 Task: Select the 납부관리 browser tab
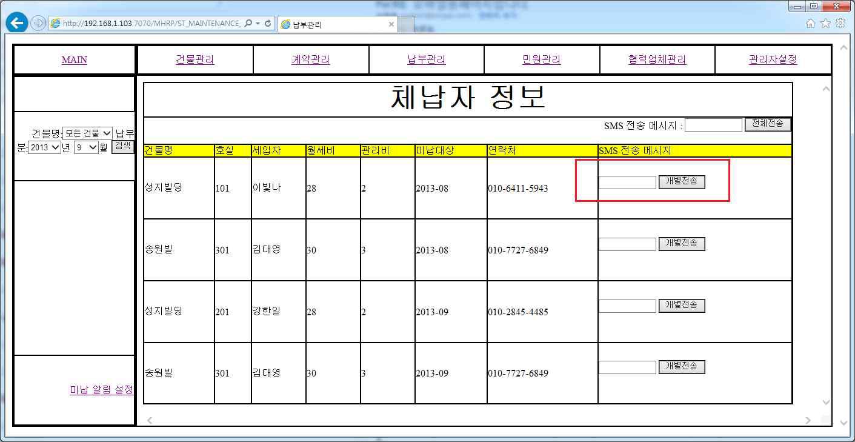pos(338,24)
